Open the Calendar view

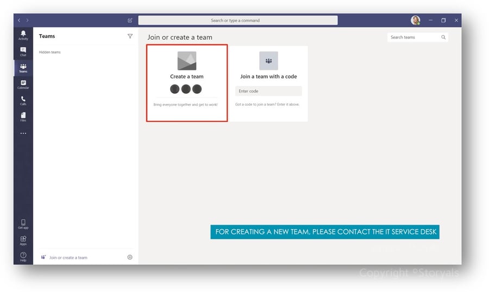point(23,85)
